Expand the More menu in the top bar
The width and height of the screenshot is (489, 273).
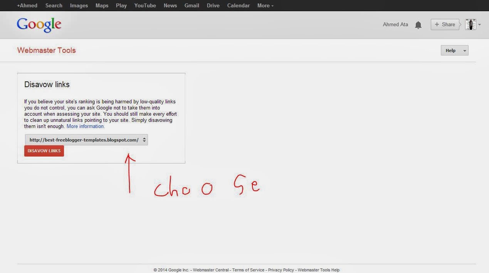point(266,5)
